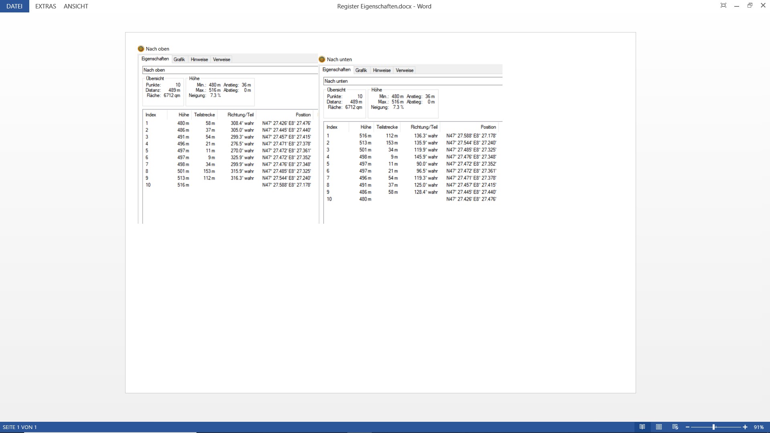The width and height of the screenshot is (770, 433).
Task: Switch to Read Mode view icon
Action: pos(642,427)
